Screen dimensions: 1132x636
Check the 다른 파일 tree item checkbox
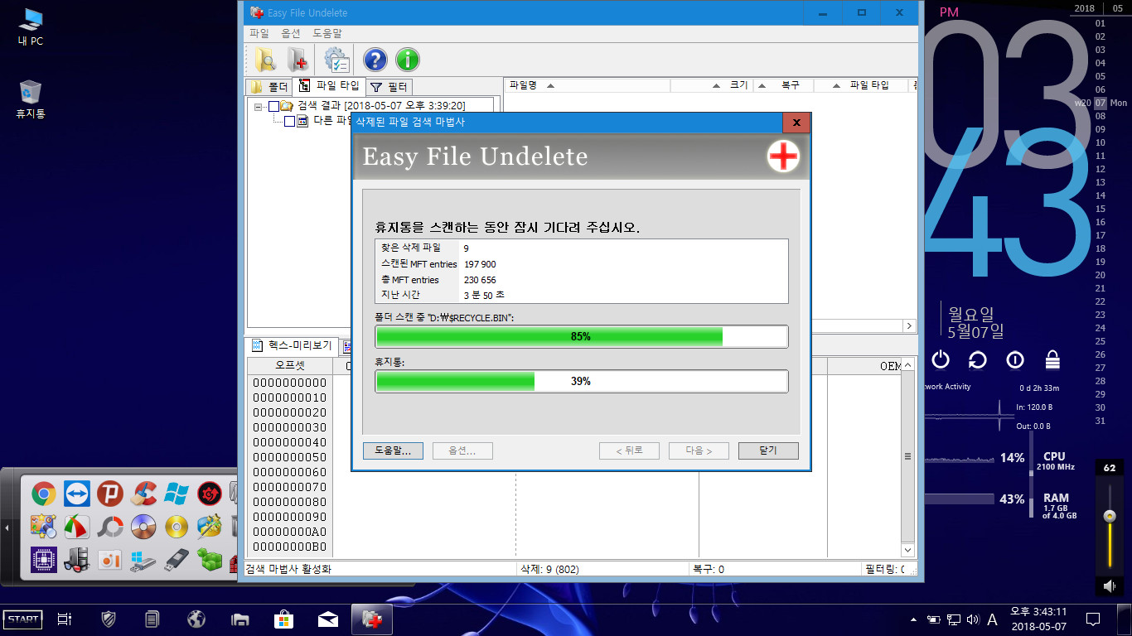[x=289, y=121]
